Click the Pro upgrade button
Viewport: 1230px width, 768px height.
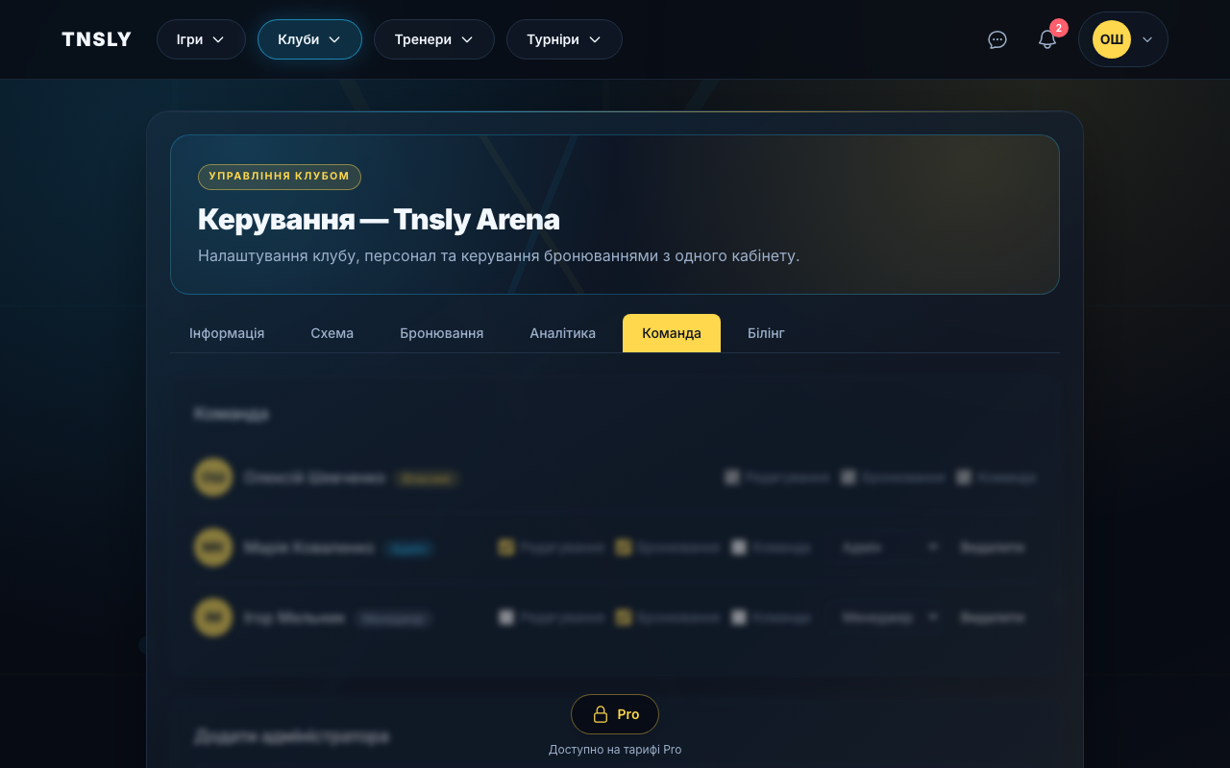[x=615, y=714]
